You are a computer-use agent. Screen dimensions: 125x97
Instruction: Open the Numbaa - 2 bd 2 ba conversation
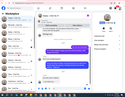[x=17, y=54]
